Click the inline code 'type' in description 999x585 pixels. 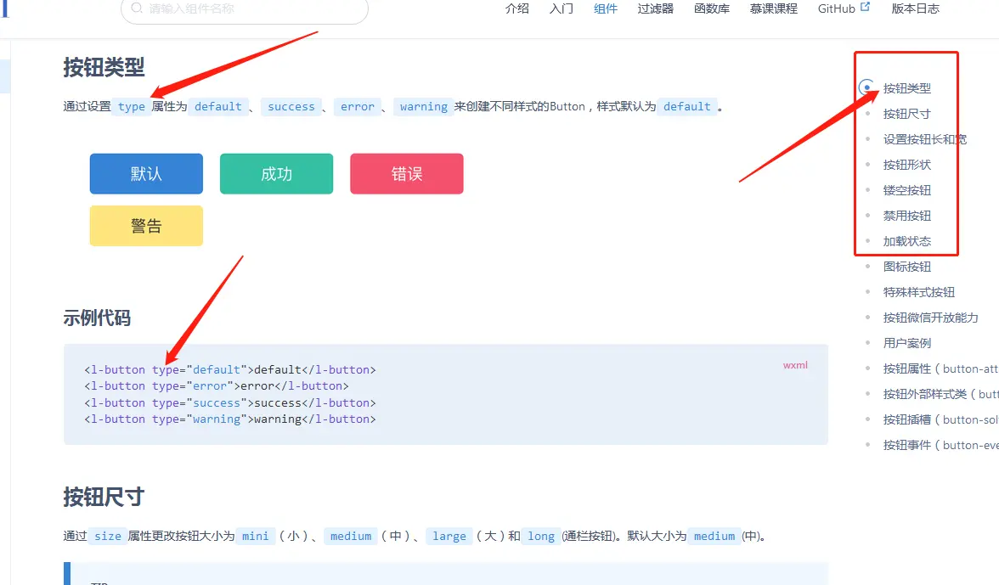click(x=131, y=106)
